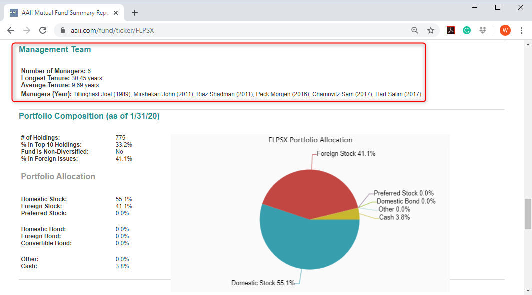Click the scrollbar down arrow
This screenshot has height=295, width=532.
528,291
